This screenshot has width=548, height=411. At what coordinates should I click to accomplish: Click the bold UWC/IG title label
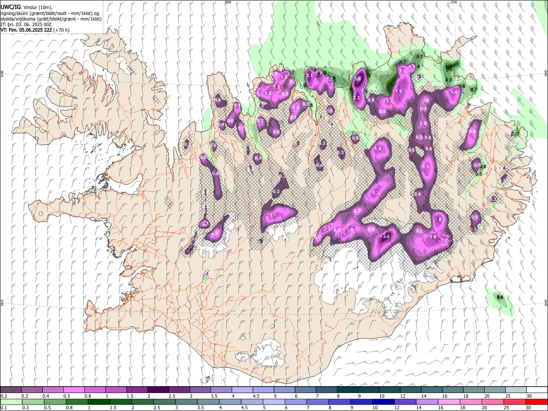(10, 7)
